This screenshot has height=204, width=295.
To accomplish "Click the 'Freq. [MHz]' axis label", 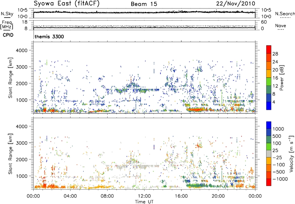I will pos(7,25).
